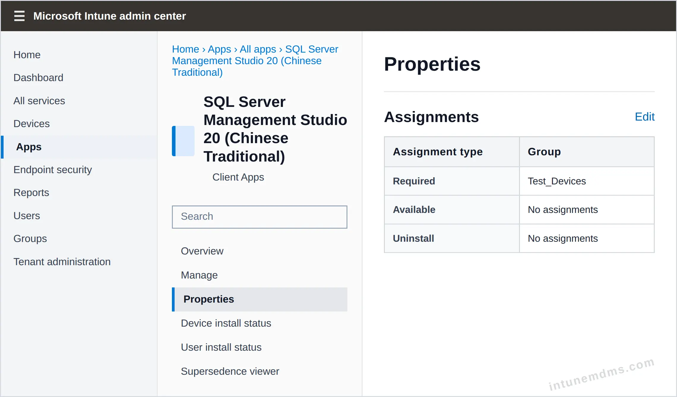Select the Manage menu heading

[199, 275]
